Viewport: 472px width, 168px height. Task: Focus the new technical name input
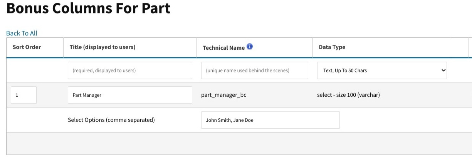coord(255,71)
